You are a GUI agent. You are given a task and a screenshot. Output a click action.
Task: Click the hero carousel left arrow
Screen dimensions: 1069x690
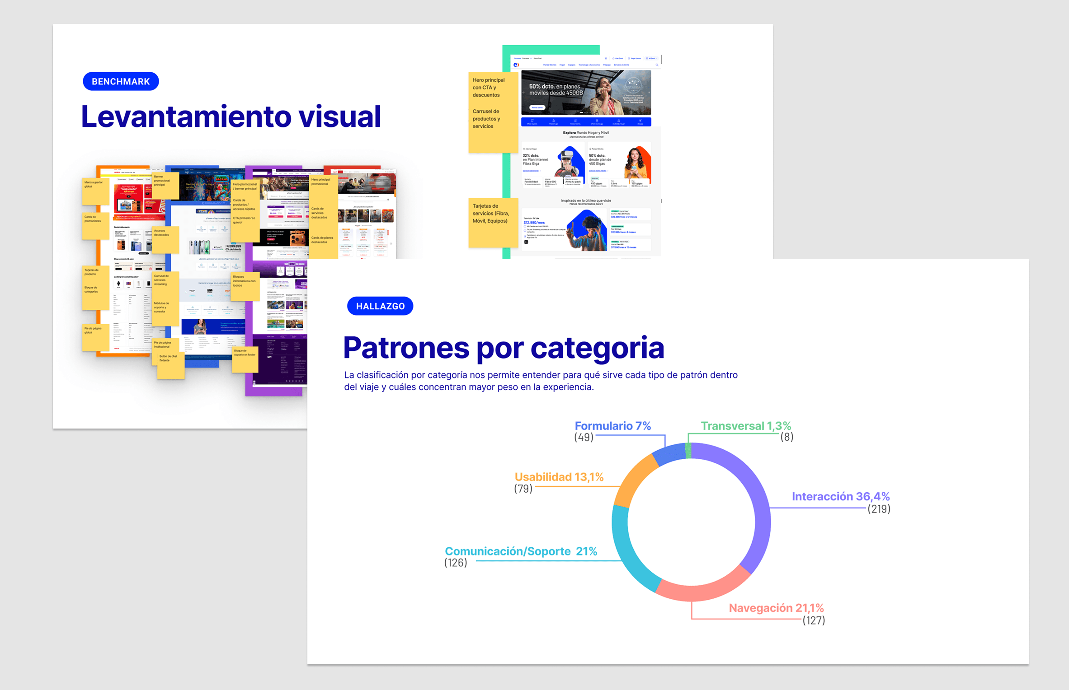pos(523,93)
